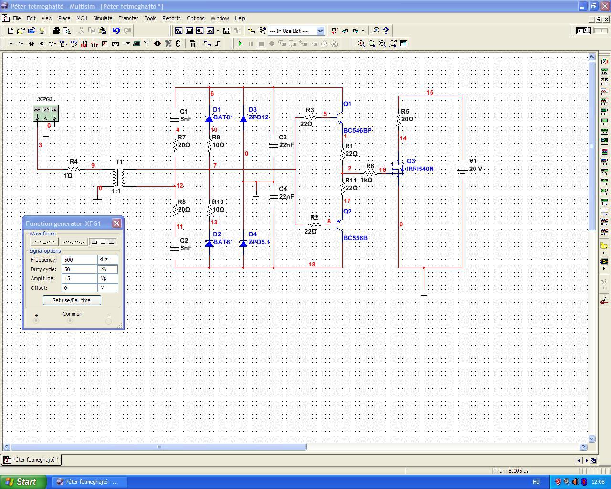Click the zoom in magnifier icon
The image size is (611, 489).
click(x=361, y=43)
